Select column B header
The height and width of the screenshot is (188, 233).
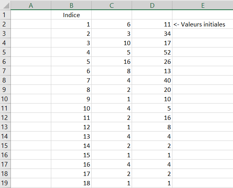71,5
